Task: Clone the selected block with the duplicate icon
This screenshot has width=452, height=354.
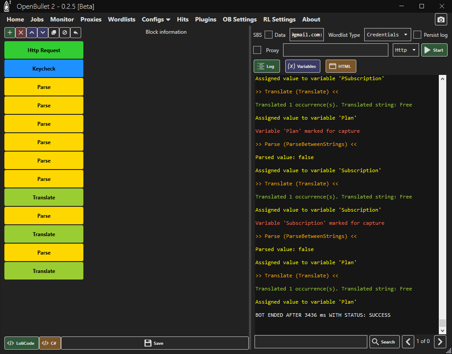Action: point(54,32)
